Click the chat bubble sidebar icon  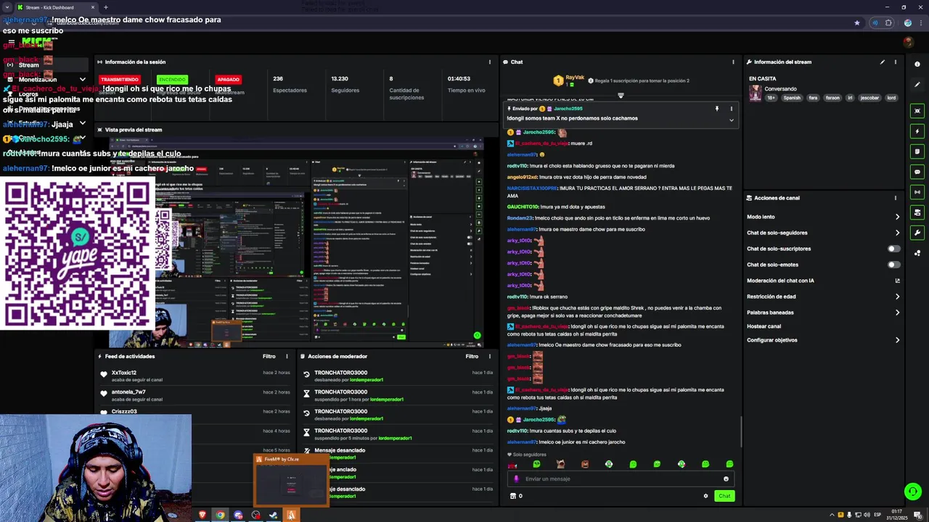917,172
